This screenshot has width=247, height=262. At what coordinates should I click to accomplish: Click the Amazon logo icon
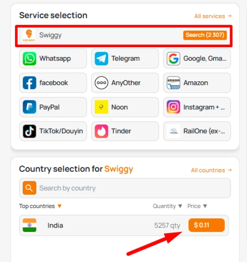coord(173,83)
